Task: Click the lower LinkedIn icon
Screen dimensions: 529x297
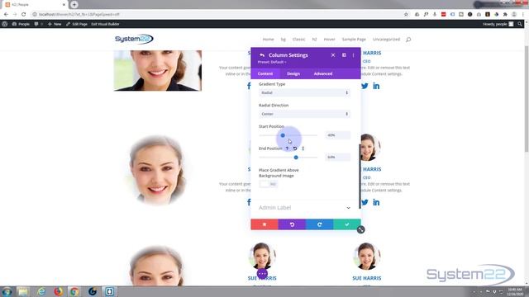Action: click(376, 202)
